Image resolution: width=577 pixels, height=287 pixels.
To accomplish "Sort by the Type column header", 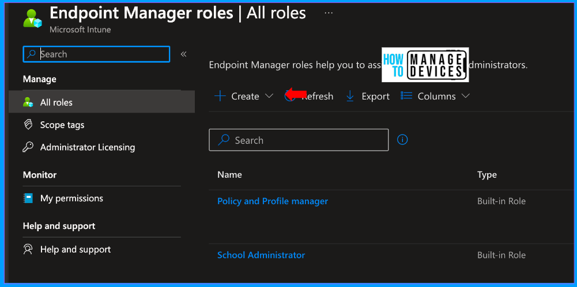I will coord(487,175).
